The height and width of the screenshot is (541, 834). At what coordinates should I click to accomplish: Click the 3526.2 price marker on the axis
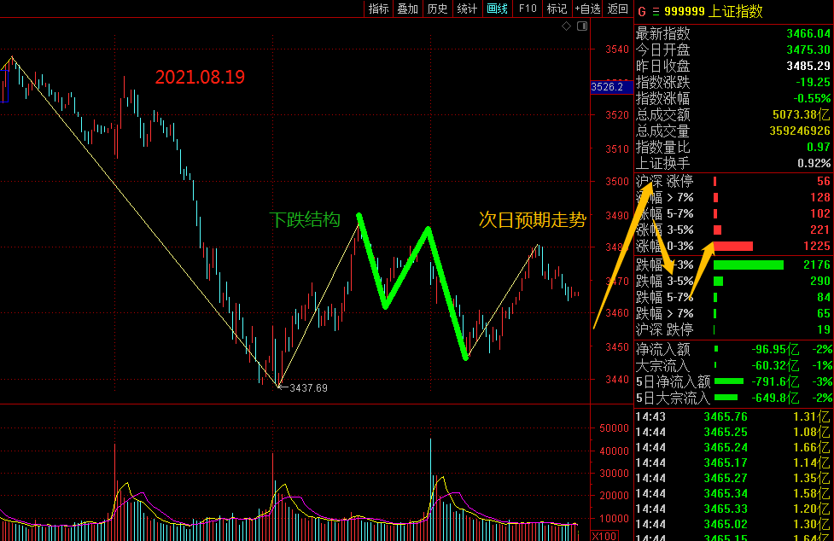click(611, 87)
